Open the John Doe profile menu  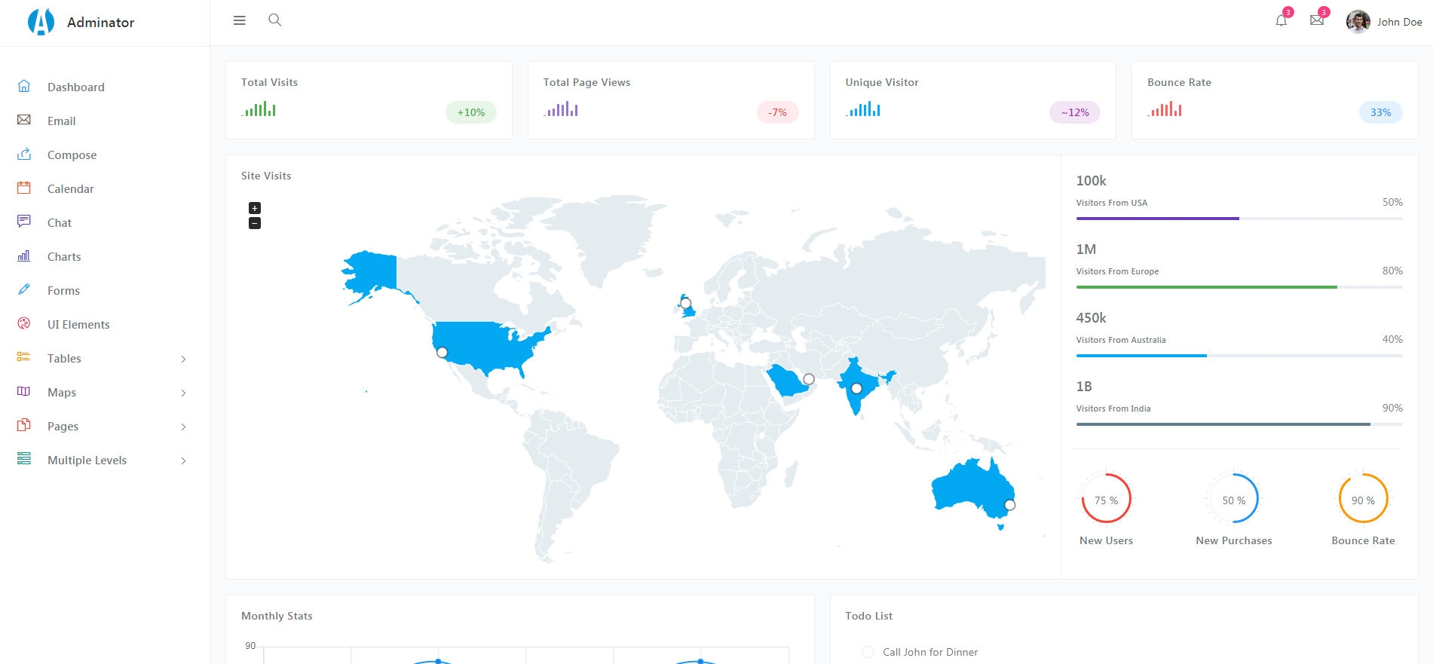coord(1384,22)
